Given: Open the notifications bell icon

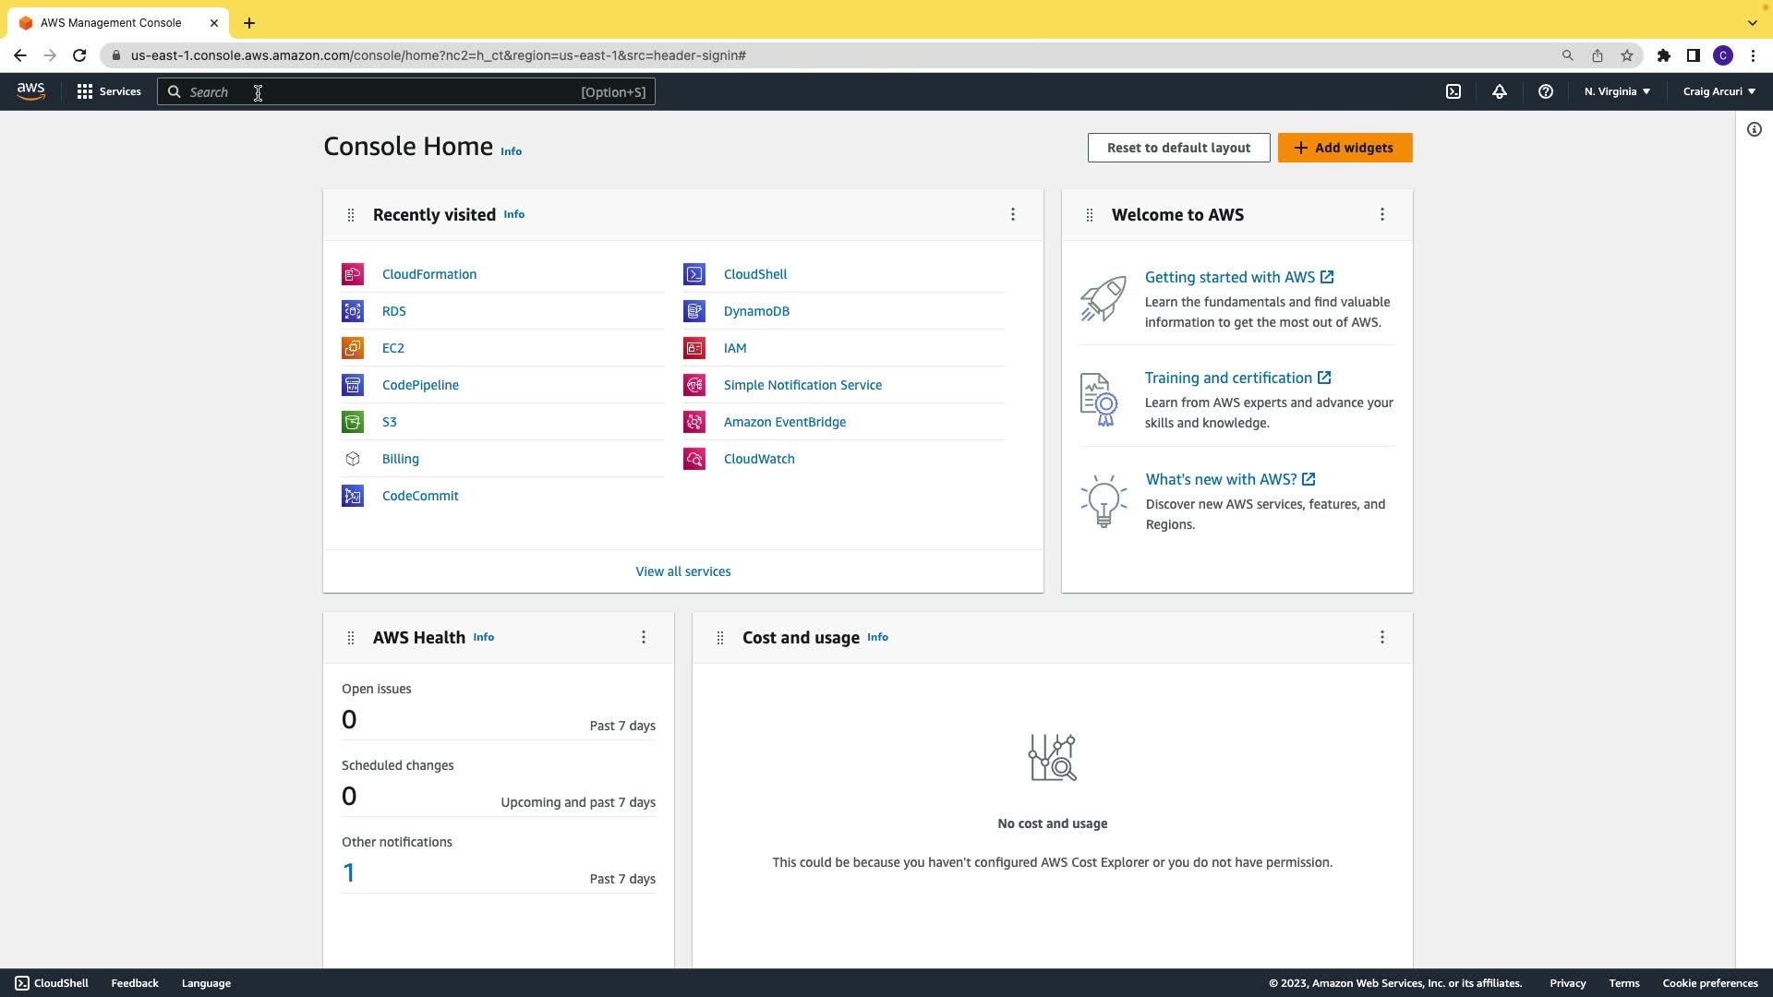Looking at the screenshot, I should point(1500,91).
